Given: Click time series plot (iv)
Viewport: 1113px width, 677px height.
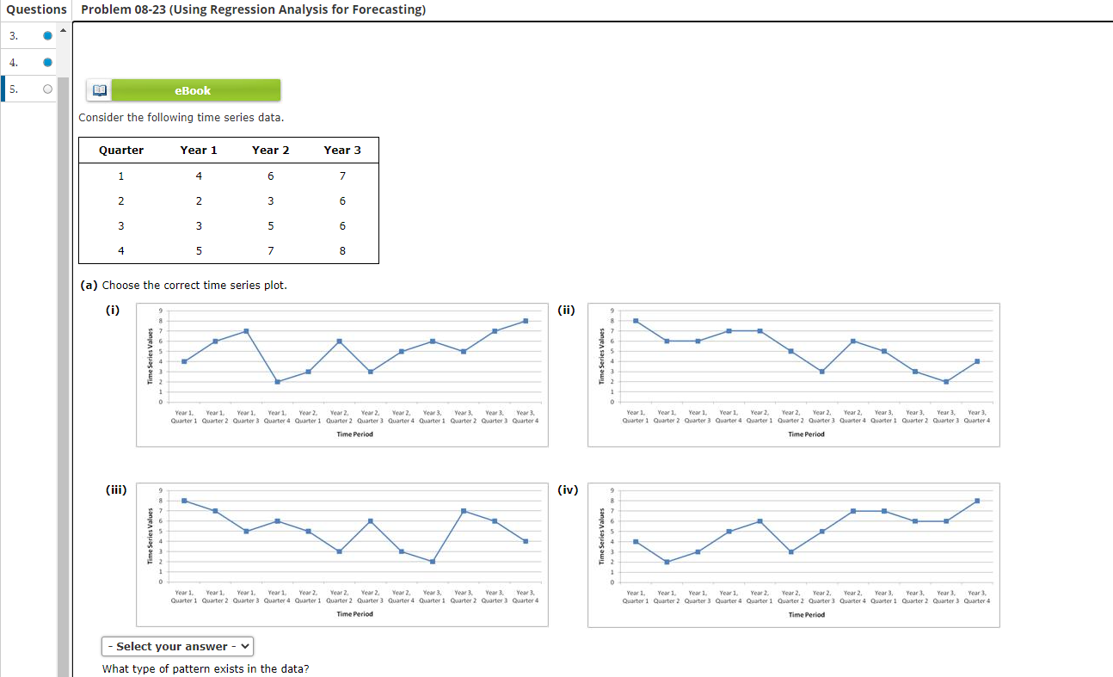Looking at the screenshot, I should click(794, 555).
